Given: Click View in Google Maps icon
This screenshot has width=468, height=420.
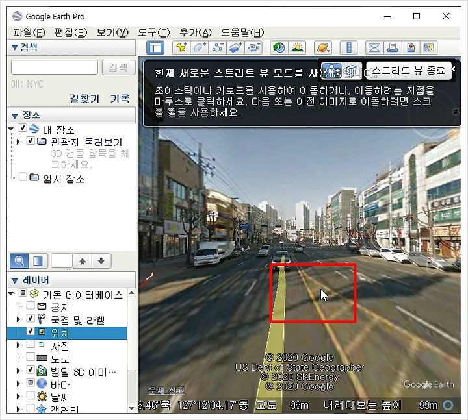Looking at the screenshot, I should [x=428, y=47].
